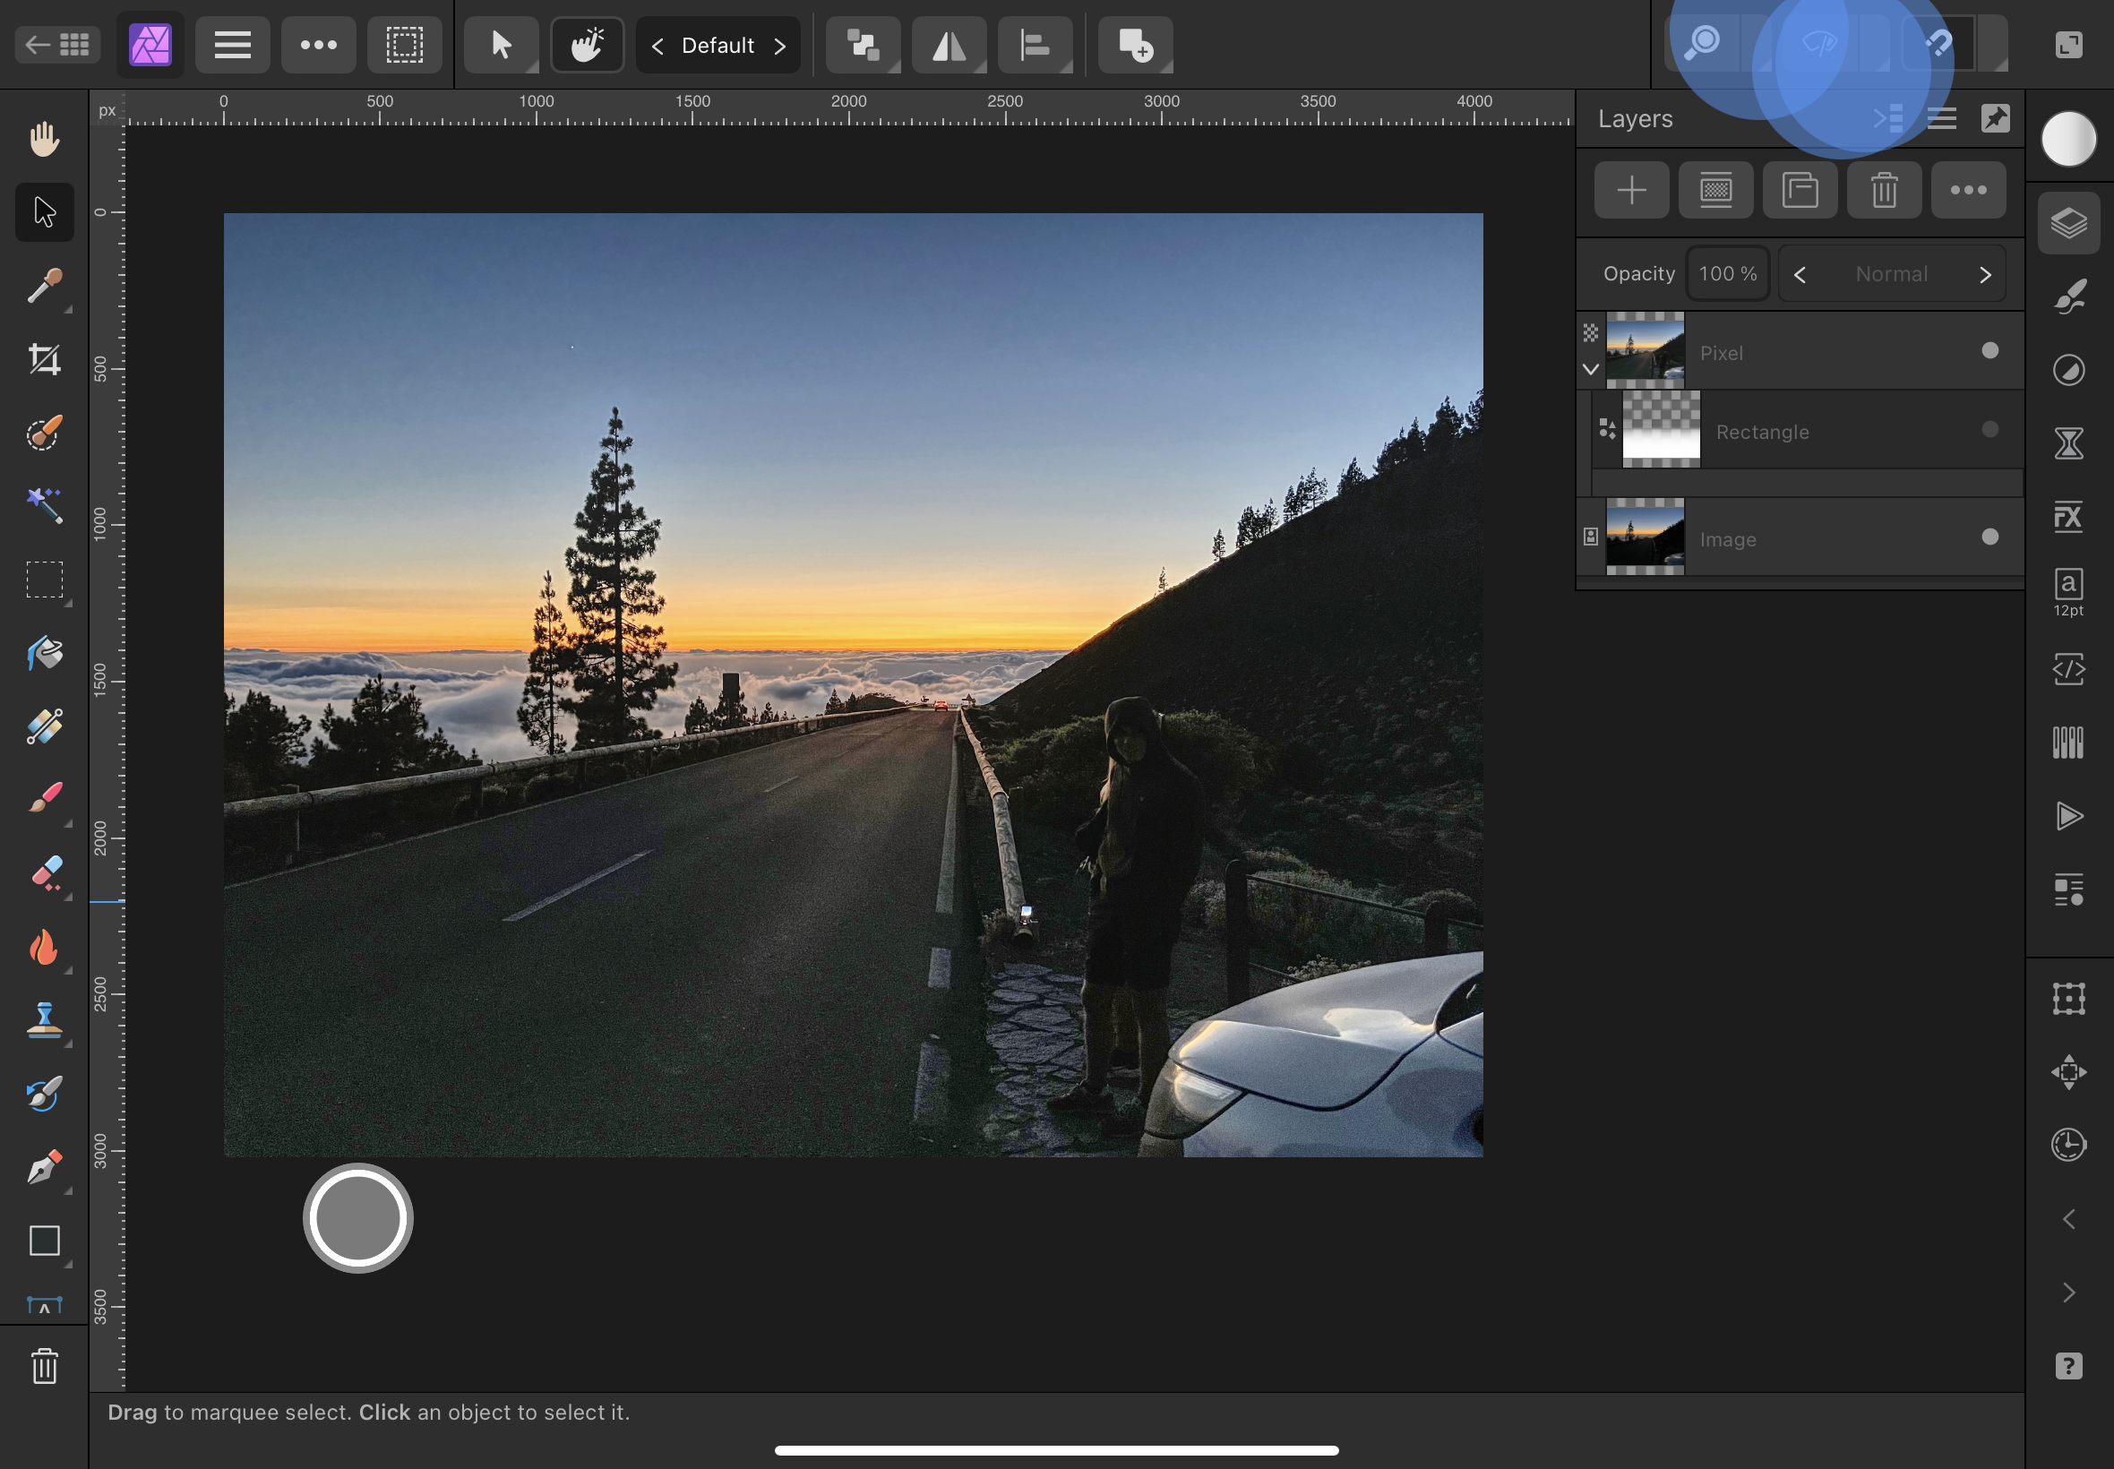Select the Rectangle shape tool
This screenshot has width=2114, height=1469.
[x=44, y=1241]
